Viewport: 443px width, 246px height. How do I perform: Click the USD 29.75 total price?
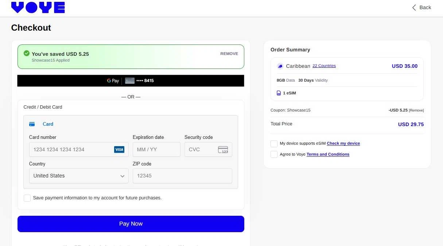(411, 124)
